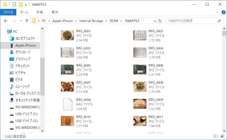Select the IMG_6002 photo thumbnail
The image size is (227, 140).
pos(140,35)
